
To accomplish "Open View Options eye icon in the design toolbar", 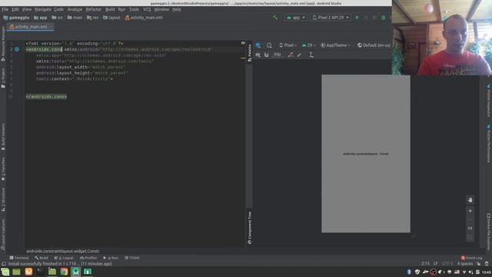I will pos(258,55).
